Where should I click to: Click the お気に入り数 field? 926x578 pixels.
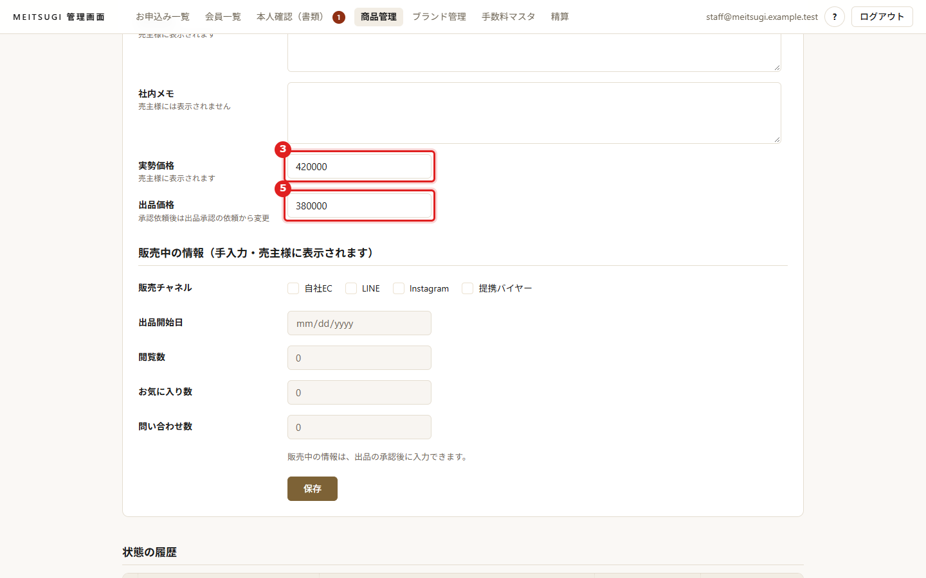pos(359,392)
